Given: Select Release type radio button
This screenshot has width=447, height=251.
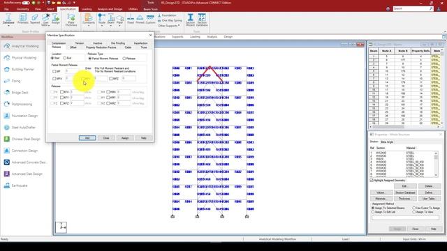Looking at the screenshot, I should tap(124, 59).
